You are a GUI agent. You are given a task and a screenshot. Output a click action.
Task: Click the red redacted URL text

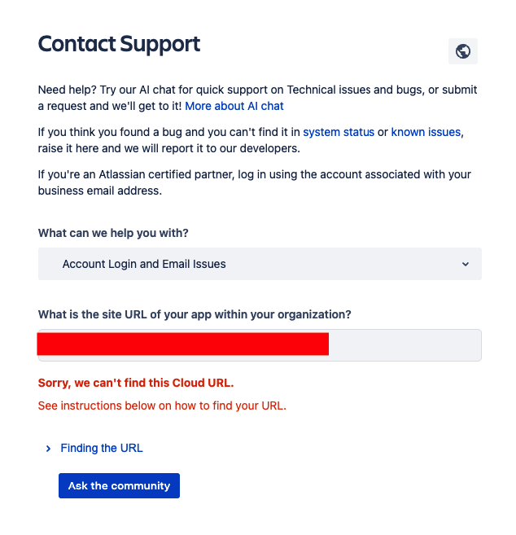click(x=183, y=344)
